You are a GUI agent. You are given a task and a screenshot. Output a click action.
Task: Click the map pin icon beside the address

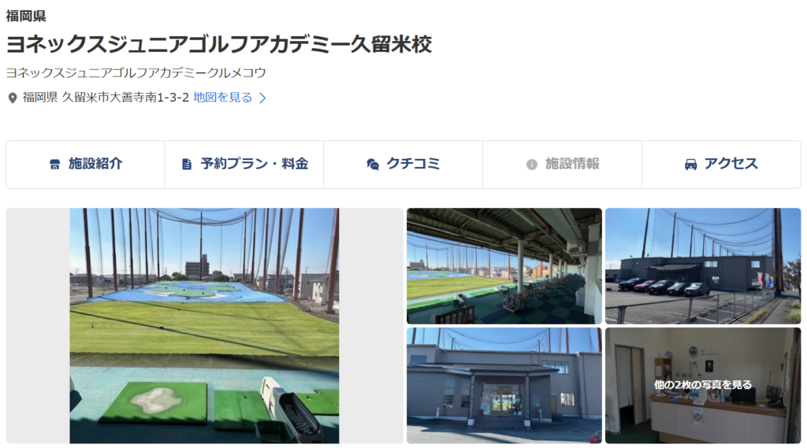(x=13, y=98)
